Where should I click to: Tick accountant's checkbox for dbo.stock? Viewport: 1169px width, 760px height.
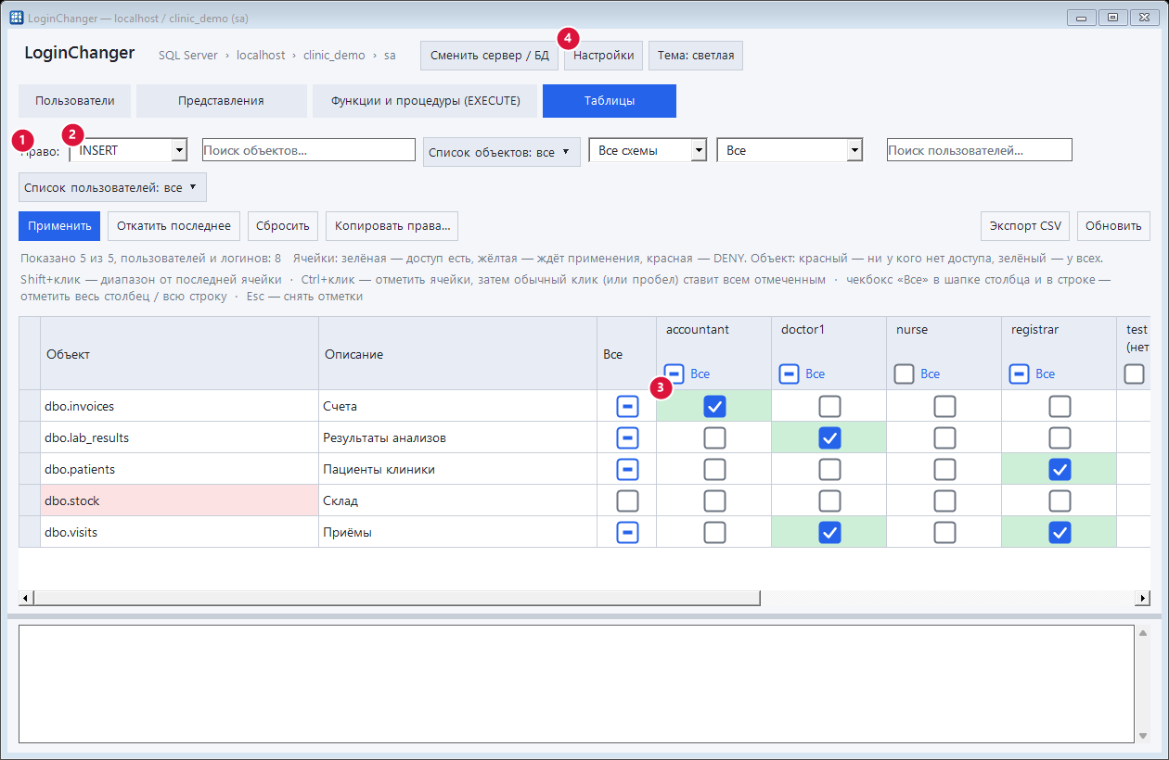tap(714, 500)
